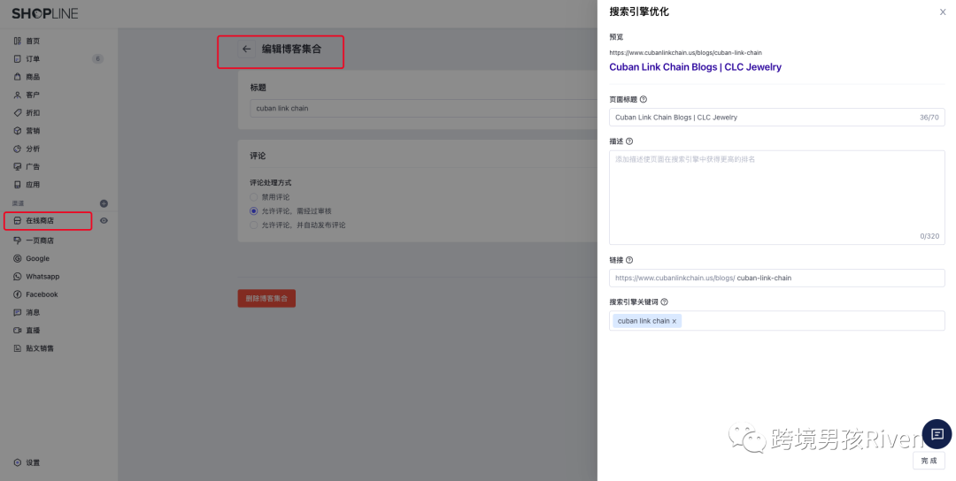Click the 删除博客集合 delete button
956x481 pixels.
[266, 298]
